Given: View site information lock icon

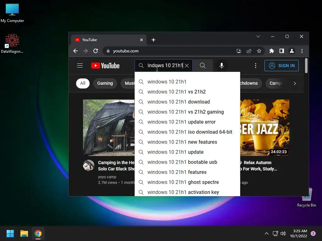Looking at the screenshot, I should point(108,51).
